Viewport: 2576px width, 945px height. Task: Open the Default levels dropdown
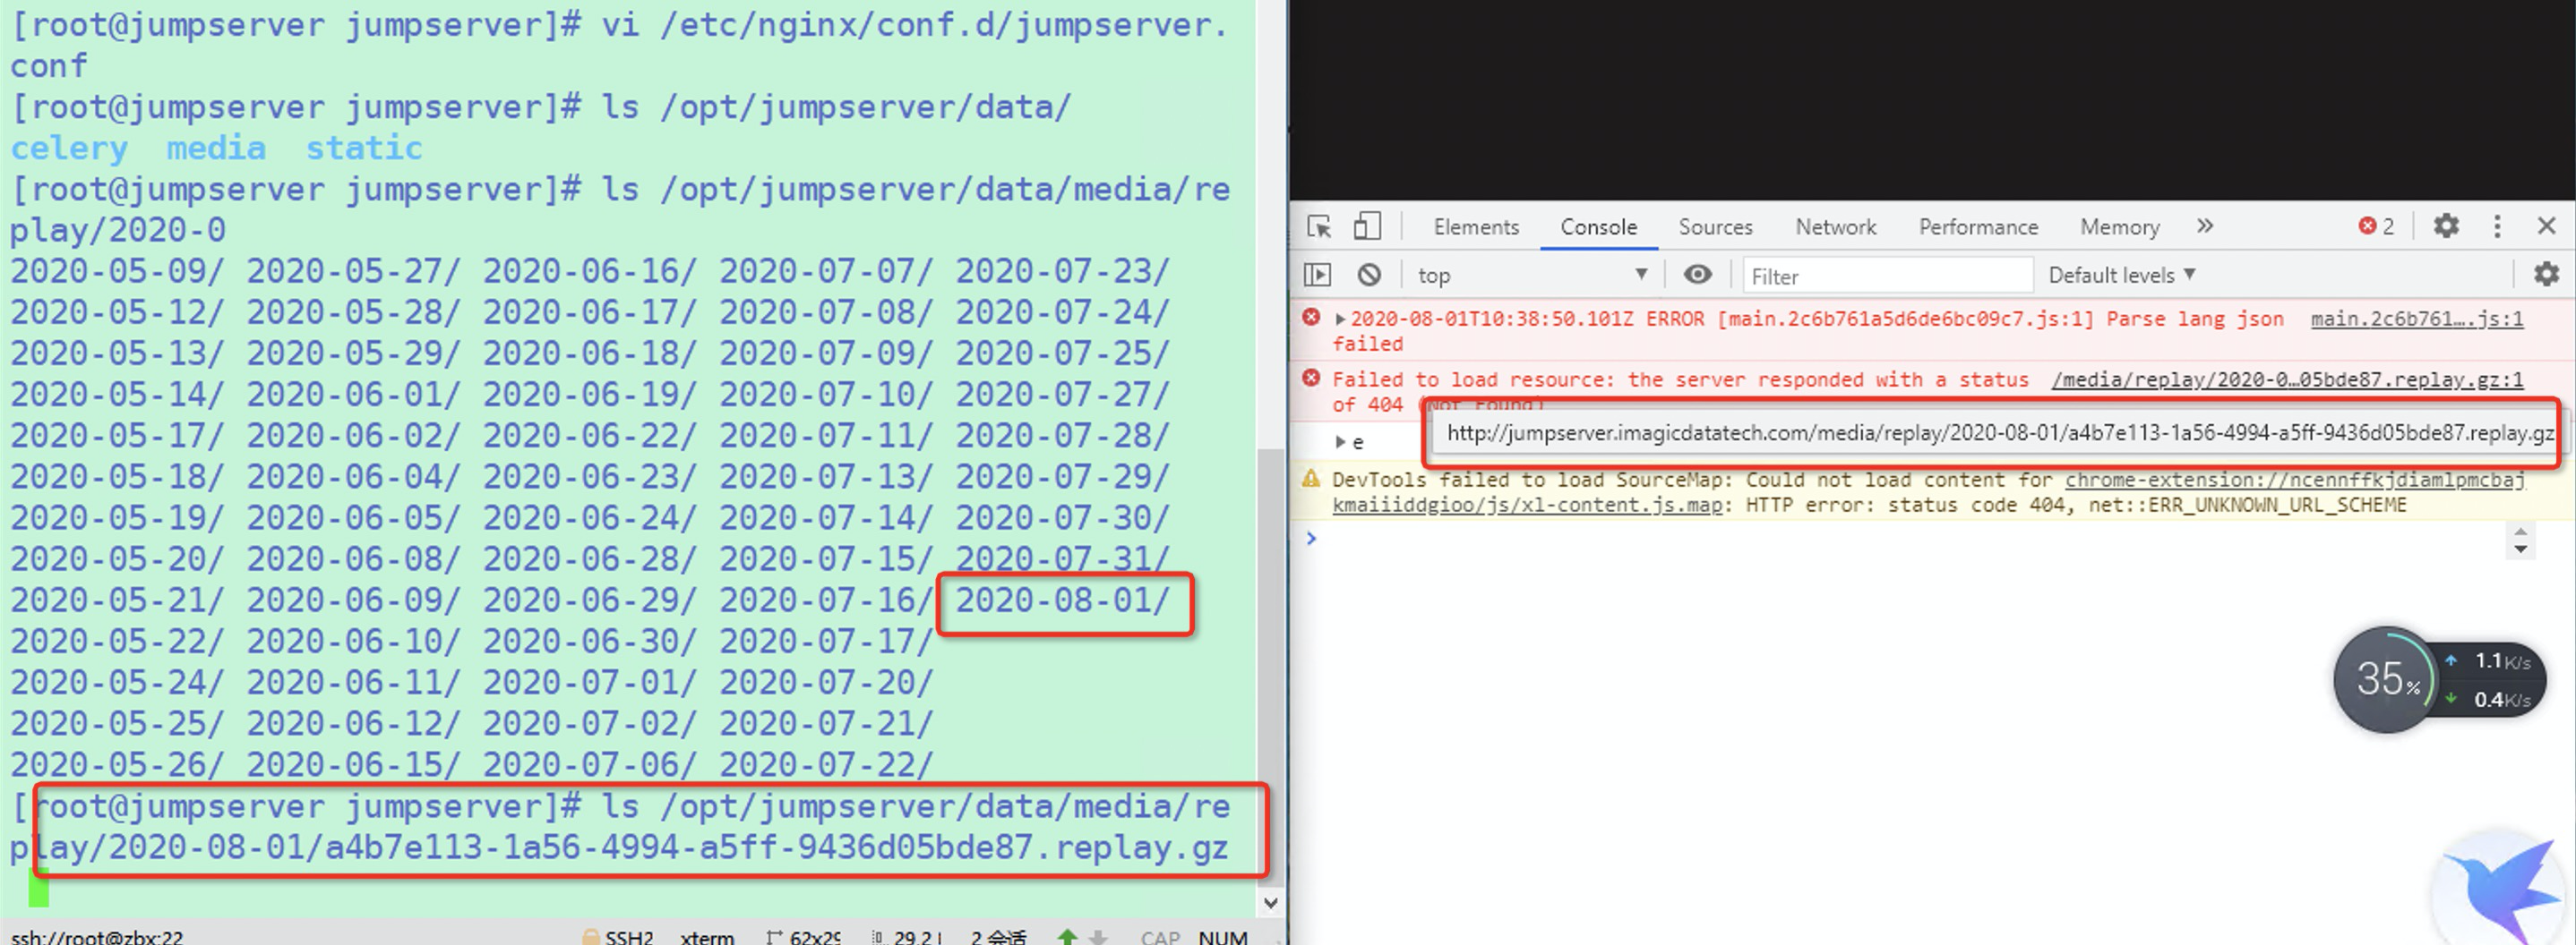(x=2121, y=275)
